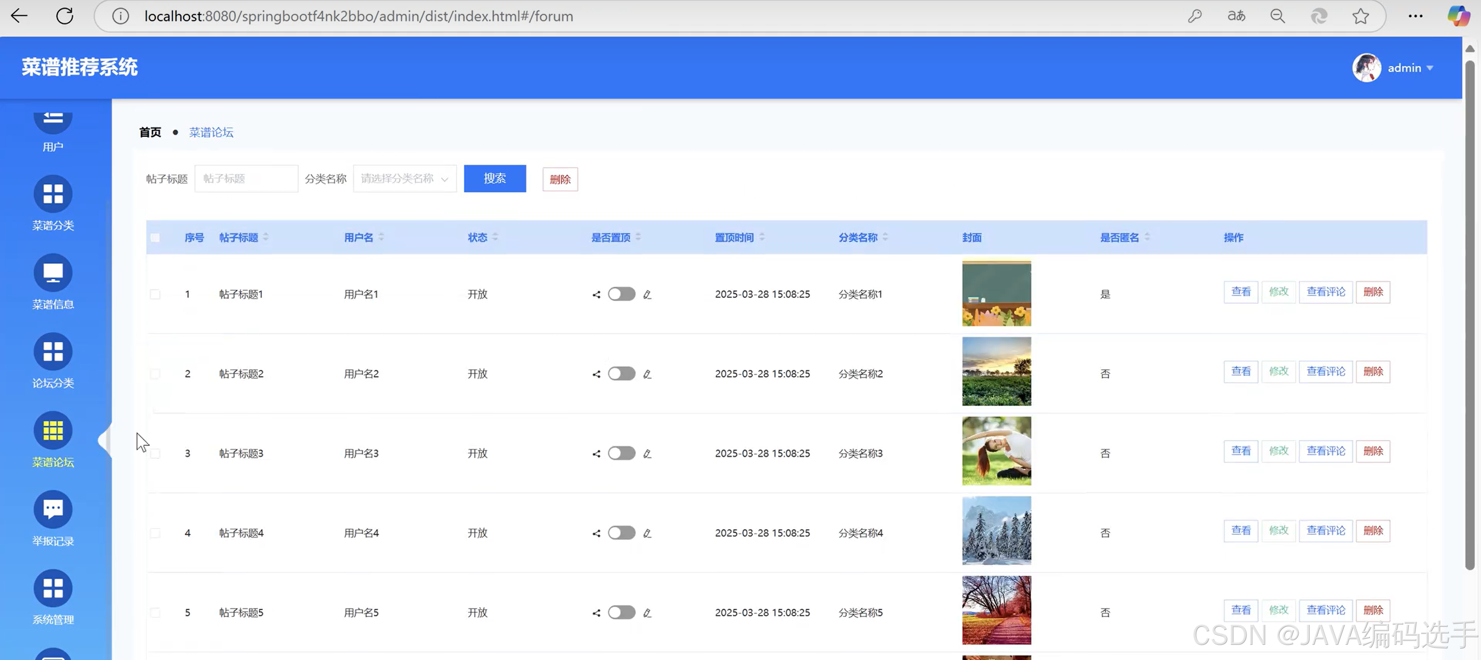Click 修改 for row 帖子标题1

pyautogui.click(x=1279, y=292)
